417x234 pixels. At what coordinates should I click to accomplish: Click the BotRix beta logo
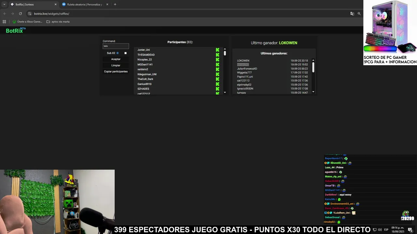coord(16,31)
